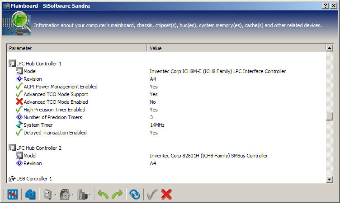Select 'Advanced TCO Mode Support' text
This screenshot has height=203, width=340.
tap(56, 94)
